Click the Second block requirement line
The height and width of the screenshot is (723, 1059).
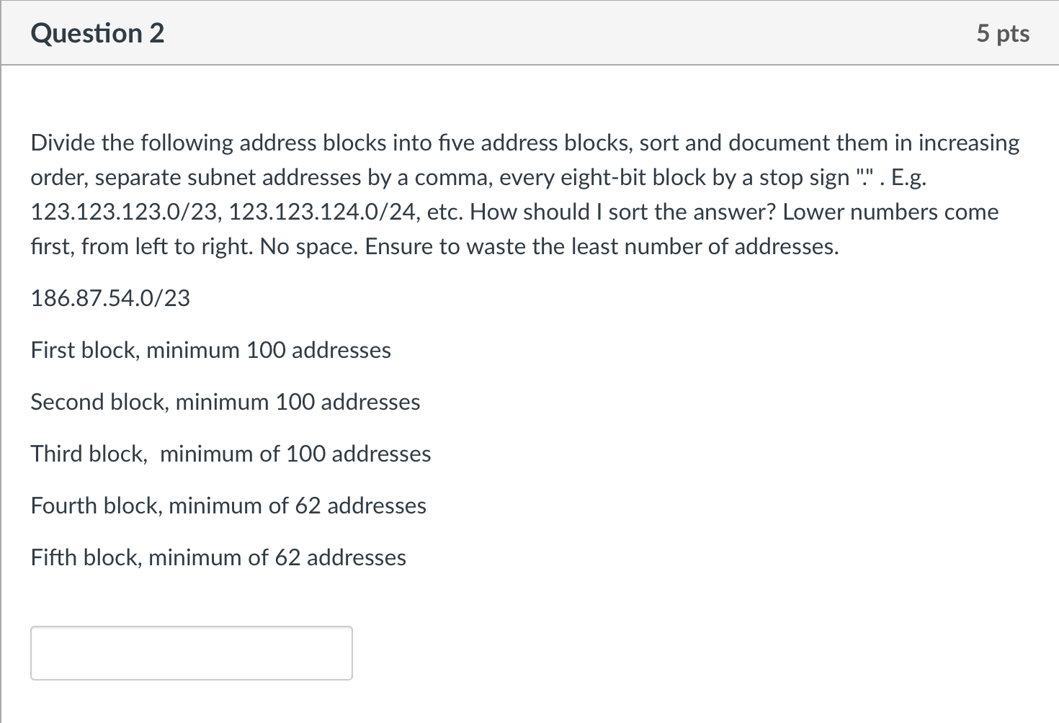[x=225, y=402]
